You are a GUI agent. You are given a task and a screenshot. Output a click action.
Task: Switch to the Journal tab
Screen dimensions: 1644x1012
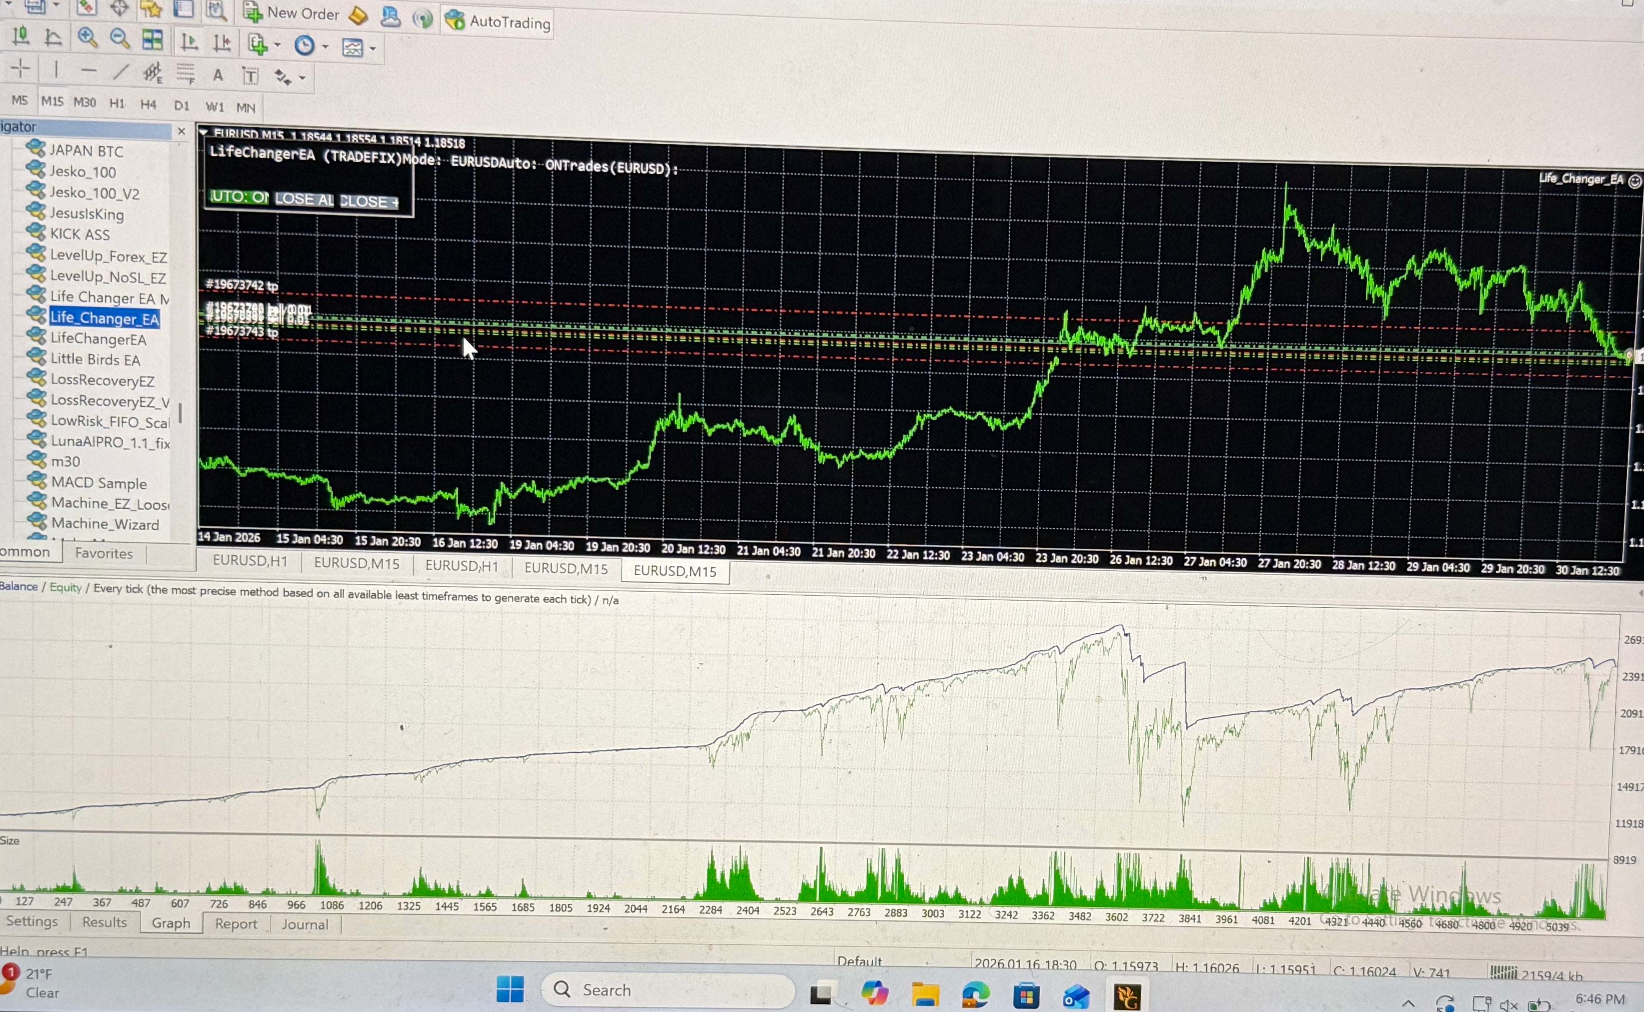(x=305, y=924)
